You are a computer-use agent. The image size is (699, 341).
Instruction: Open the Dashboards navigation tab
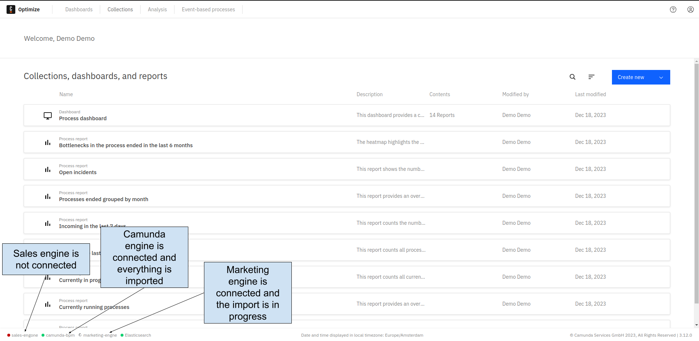[x=79, y=9]
